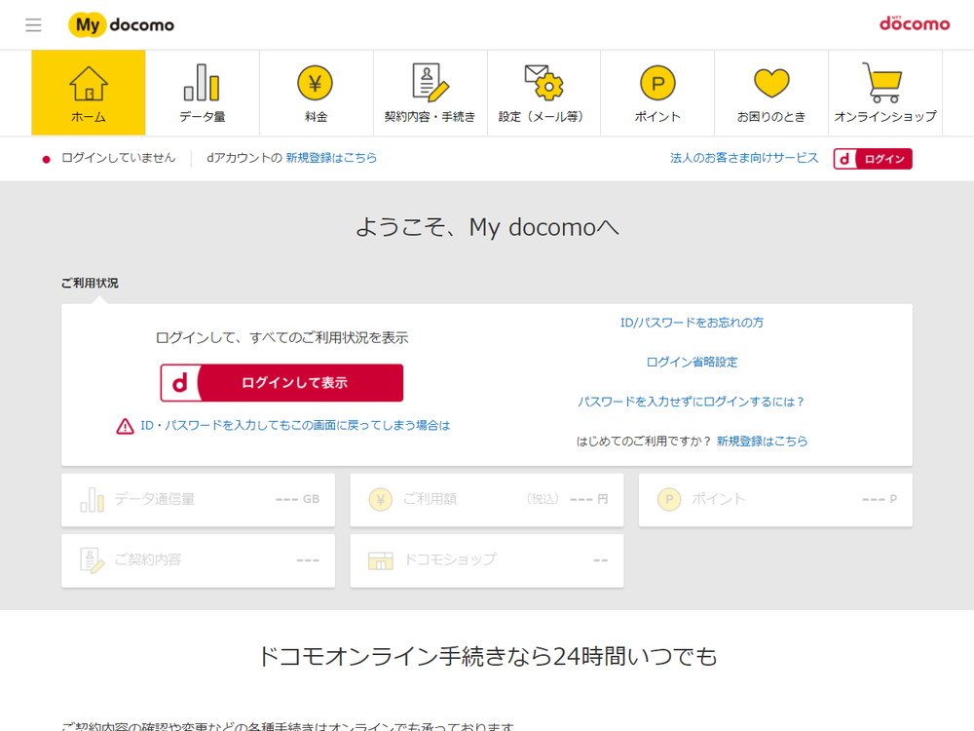
Task: Click the My docomo logo
Action: 121,25
